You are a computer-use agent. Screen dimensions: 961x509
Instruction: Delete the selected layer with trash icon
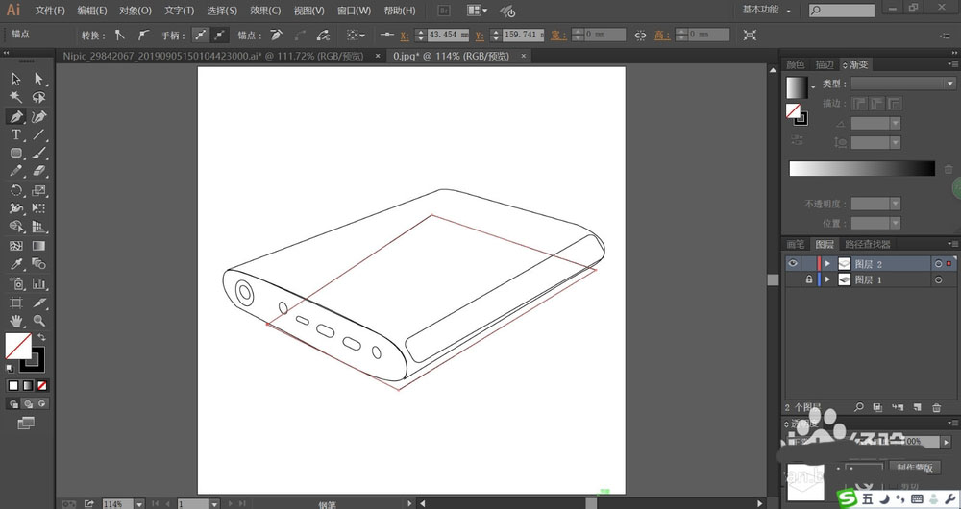[x=936, y=407]
